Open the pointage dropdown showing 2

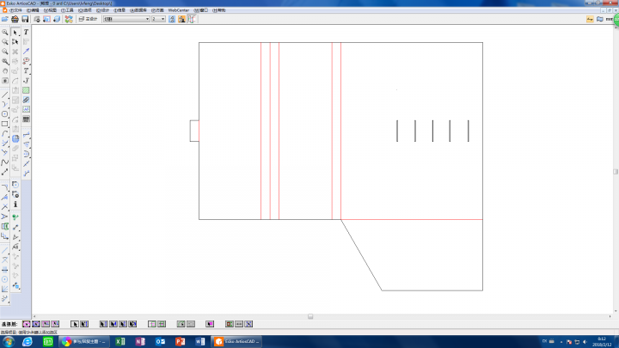(x=158, y=18)
